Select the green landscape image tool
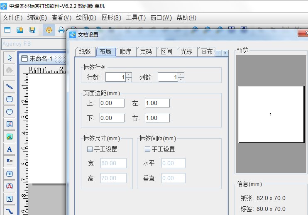This screenshot has height=215, width=308. tap(10, 137)
